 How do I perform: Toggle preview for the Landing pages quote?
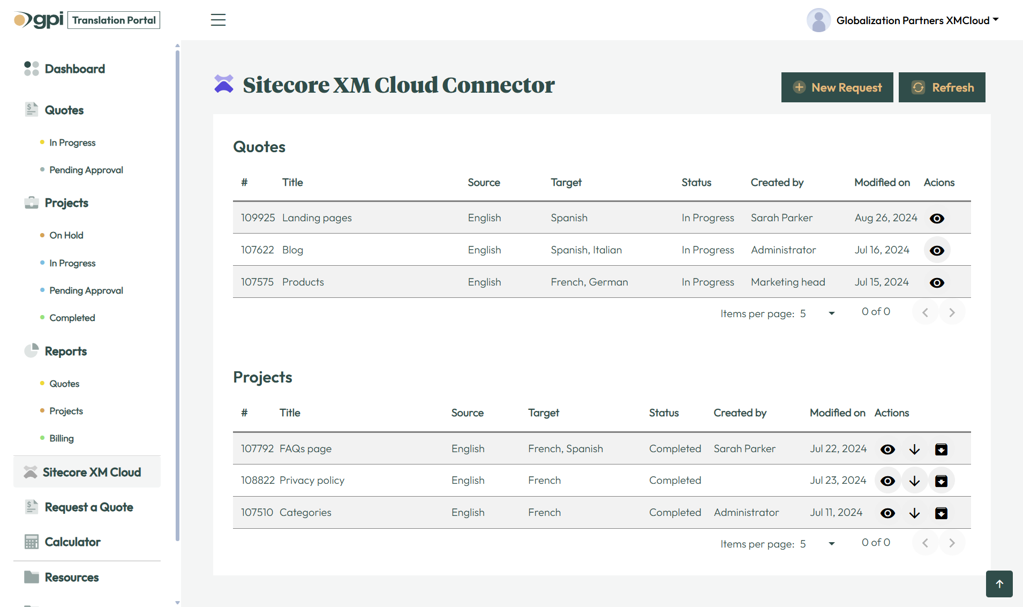937,218
